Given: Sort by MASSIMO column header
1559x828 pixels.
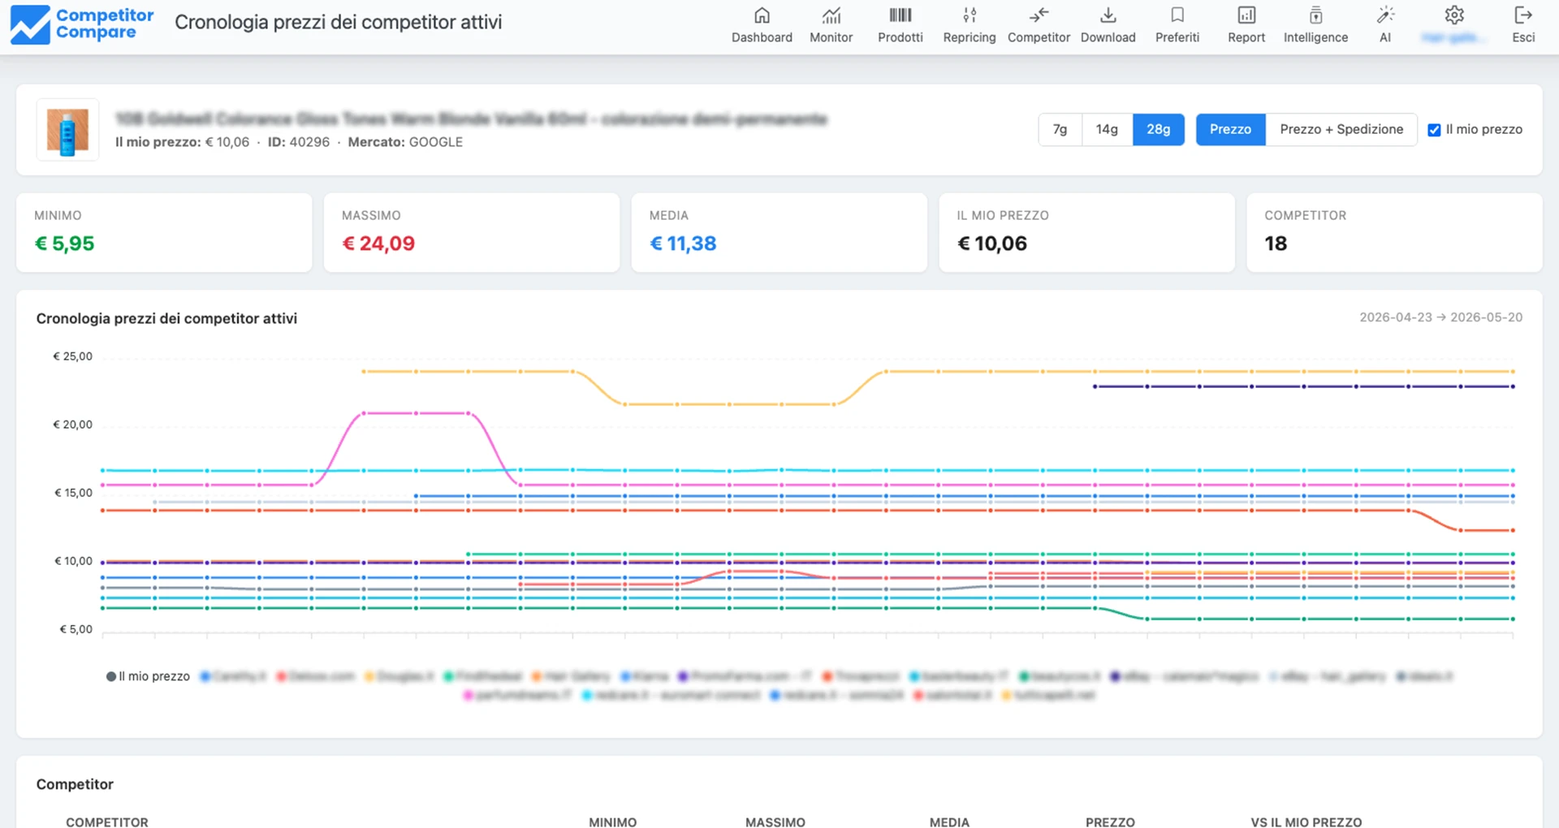Looking at the screenshot, I should [x=775, y=822].
